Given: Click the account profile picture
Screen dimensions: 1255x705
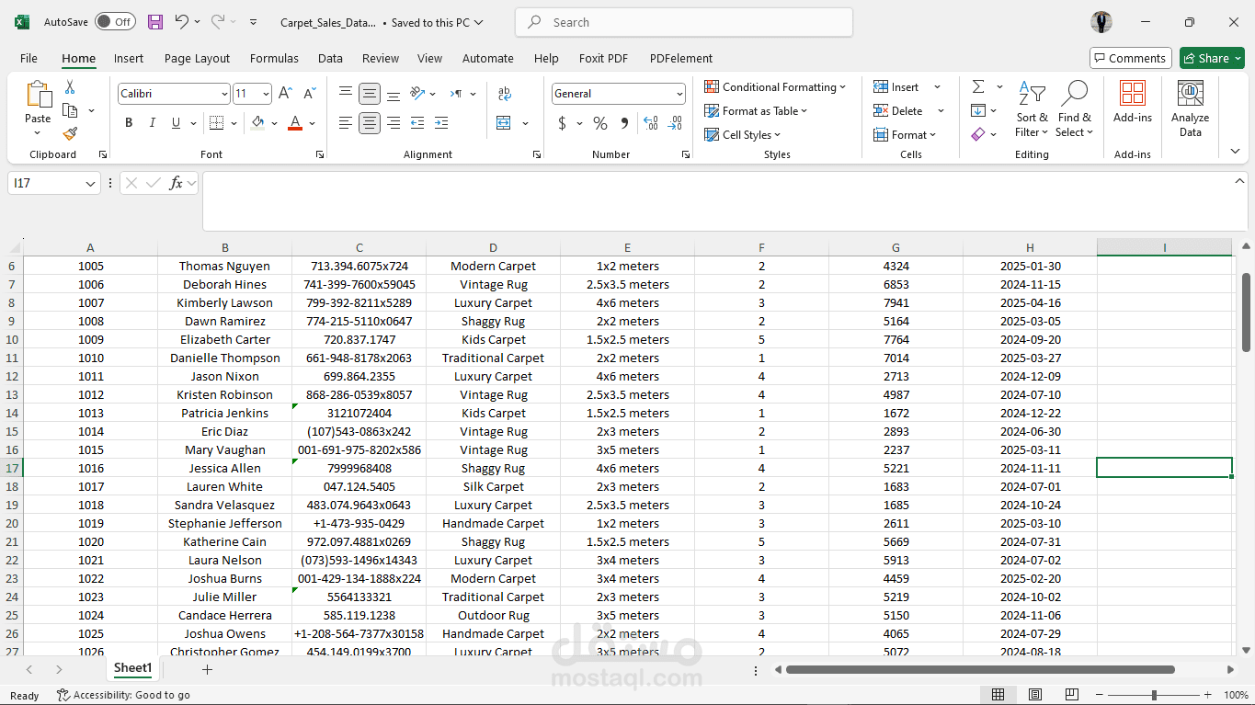Looking at the screenshot, I should (x=1101, y=22).
